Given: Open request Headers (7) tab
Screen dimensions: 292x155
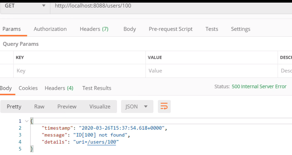Looking at the screenshot, I should (x=94, y=29).
